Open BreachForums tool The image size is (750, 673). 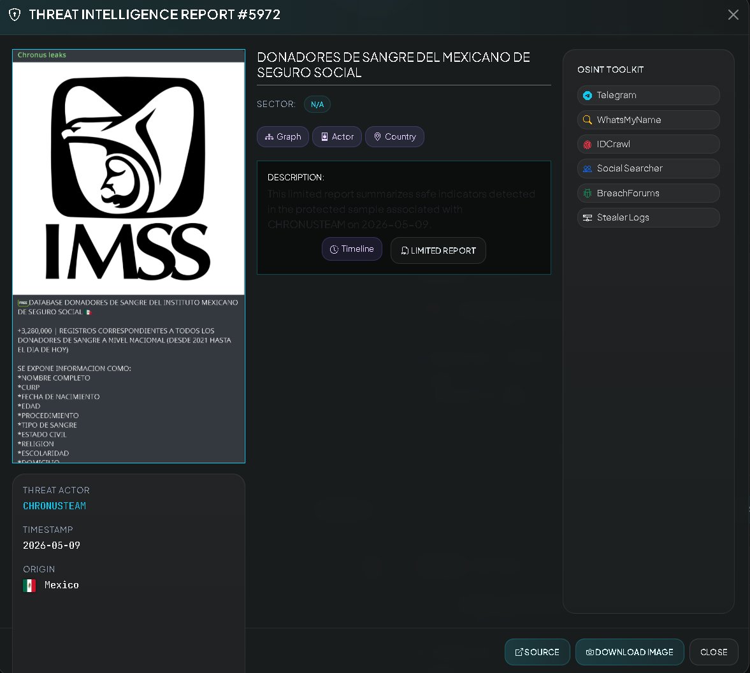pos(648,193)
